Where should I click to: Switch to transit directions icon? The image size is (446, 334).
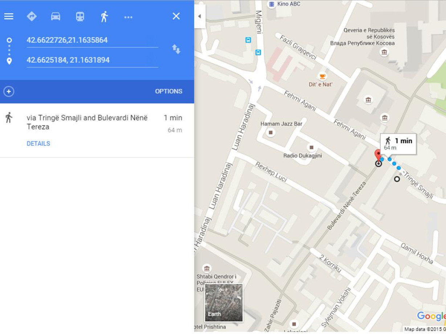click(80, 16)
